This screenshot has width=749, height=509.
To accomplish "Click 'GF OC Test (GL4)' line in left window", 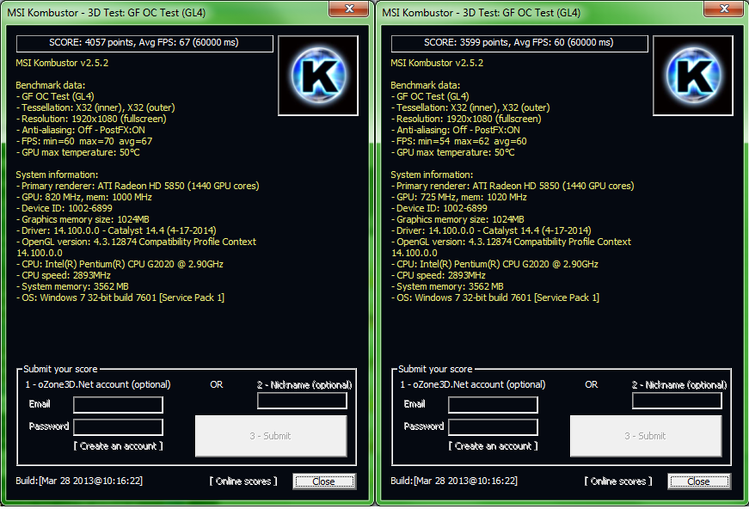I will [55, 96].
